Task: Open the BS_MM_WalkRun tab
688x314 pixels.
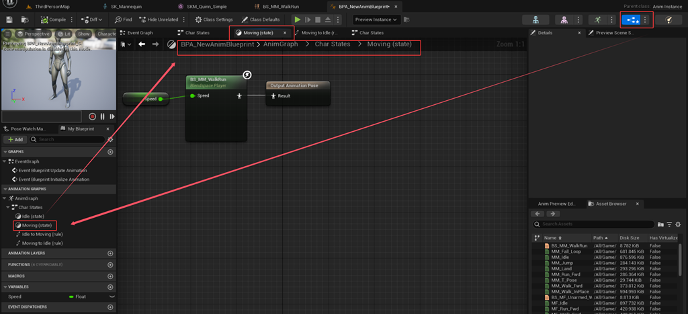Action: [281, 7]
